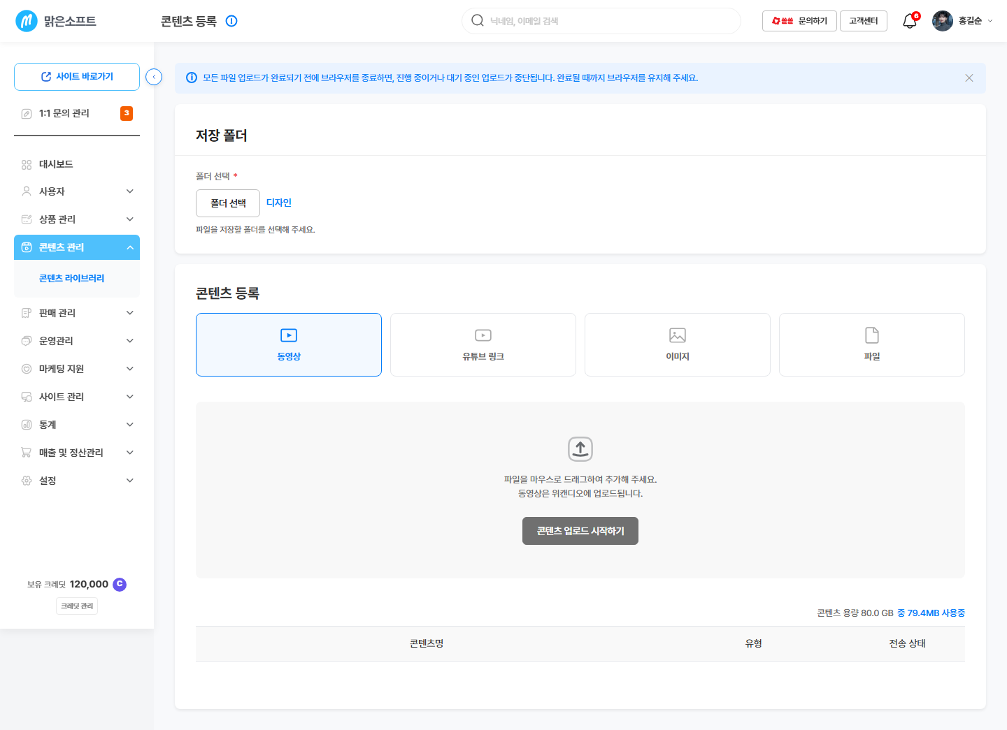Expand the 매출 및 정산관리 chevron
Viewport: 1007px width, 730px height.
(x=130, y=453)
